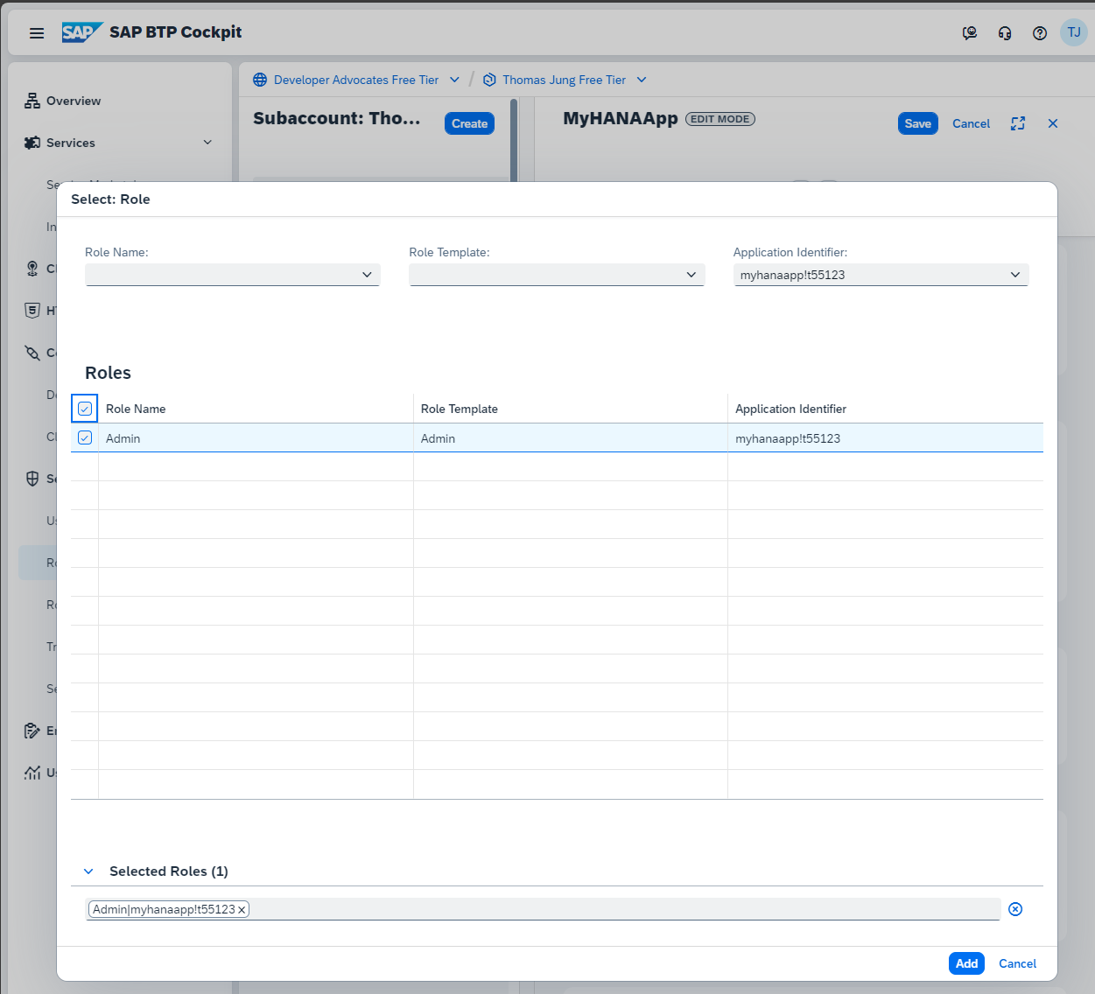Enter full screen for MyHANAApp panel

(x=1018, y=123)
